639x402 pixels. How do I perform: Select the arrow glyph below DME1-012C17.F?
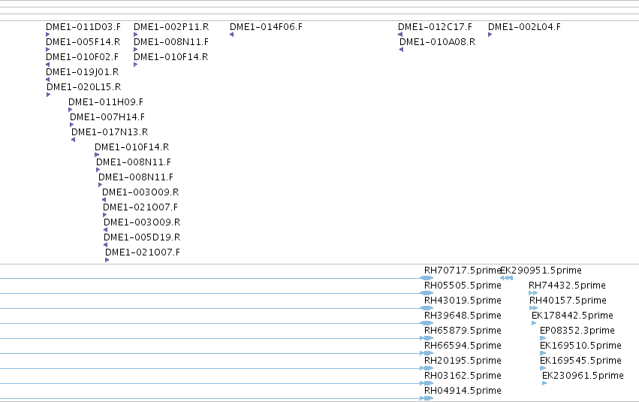[x=400, y=35]
